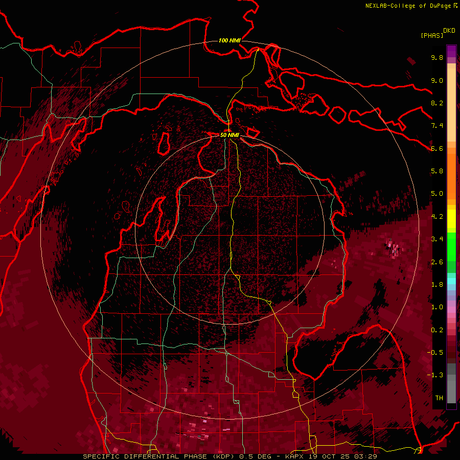The image size is (460, 460).
Task: Click the 4.2 value on color scale
Action: (x=437, y=217)
